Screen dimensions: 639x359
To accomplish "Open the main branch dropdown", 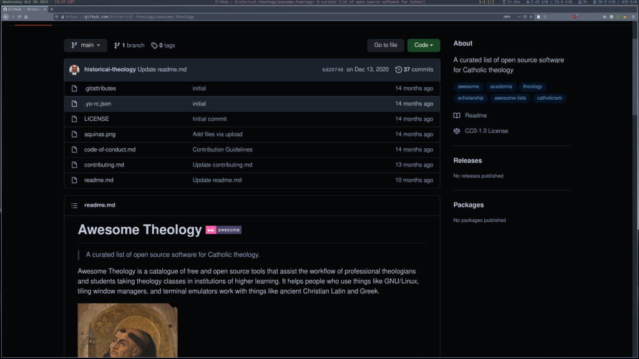I will point(85,45).
